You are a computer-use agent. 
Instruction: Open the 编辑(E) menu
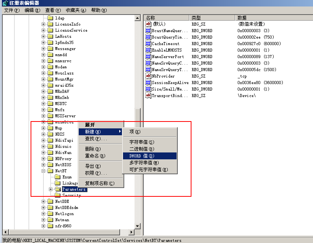tap(32, 10)
